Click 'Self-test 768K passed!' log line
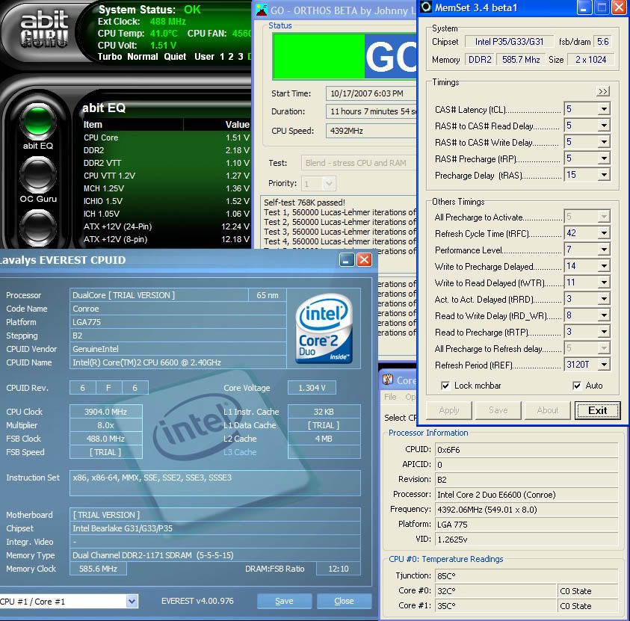Screen dimensions: 630x621 point(305,203)
